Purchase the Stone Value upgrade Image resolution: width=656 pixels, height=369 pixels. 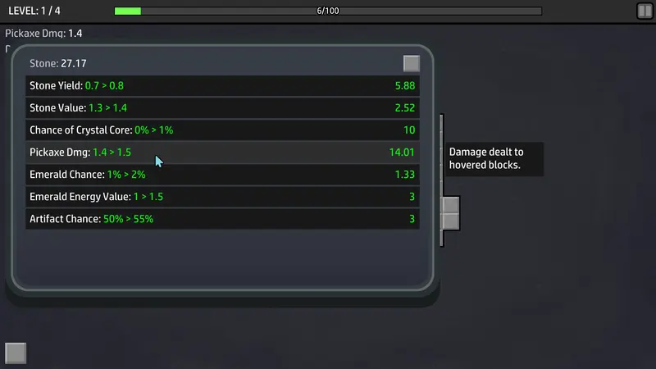pyautogui.click(x=222, y=108)
